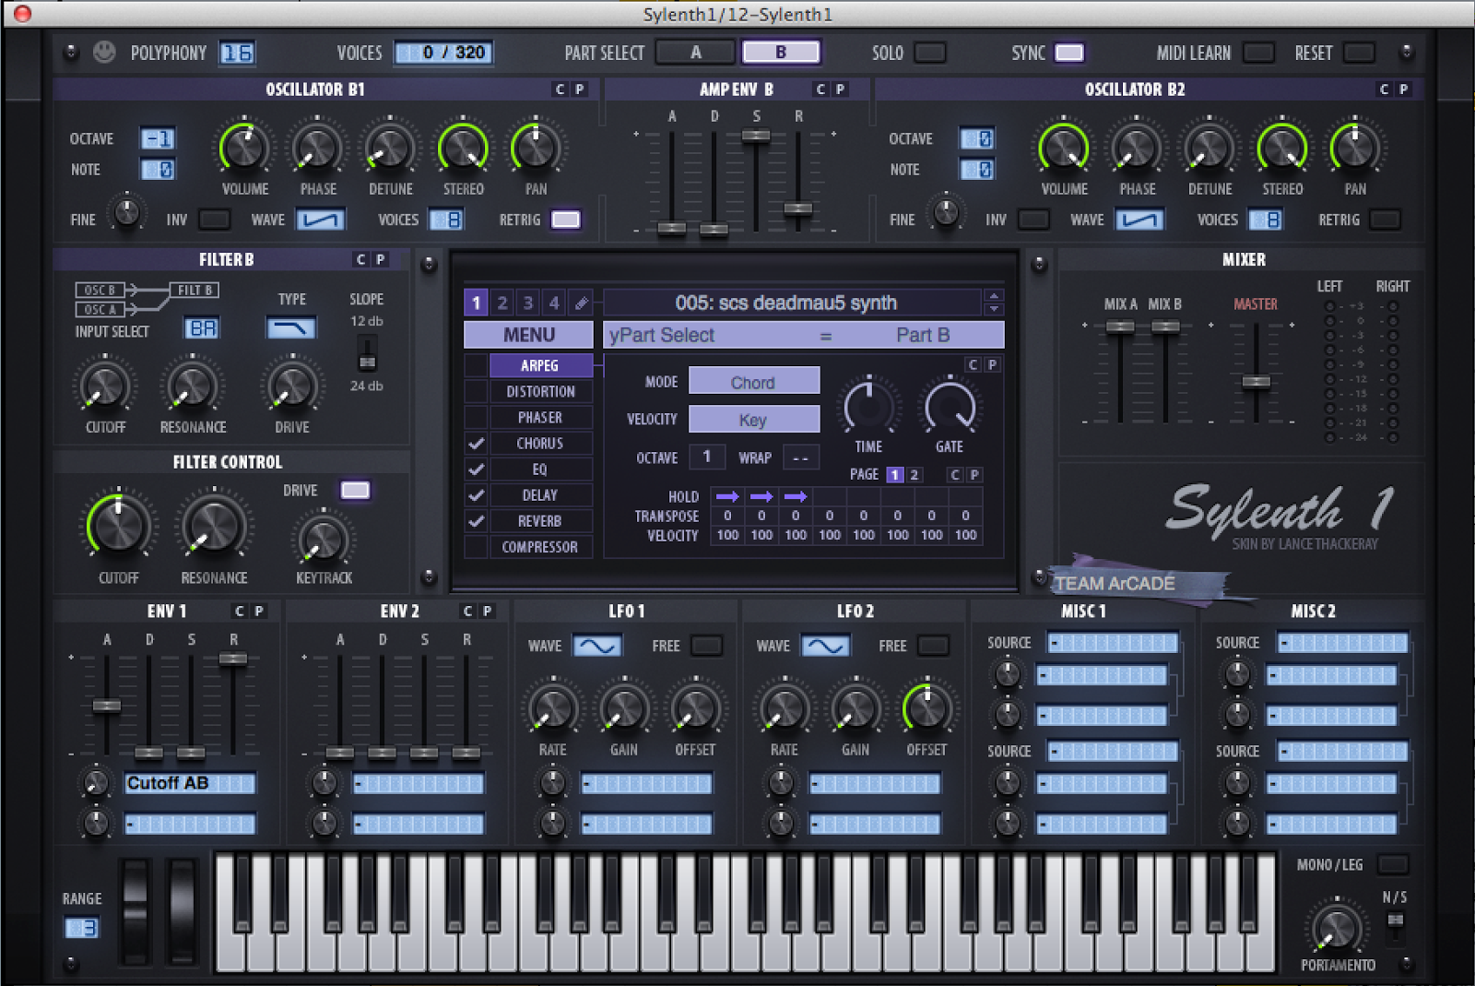Enable the Compressor effect checkbox

click(x=476, y=547)
